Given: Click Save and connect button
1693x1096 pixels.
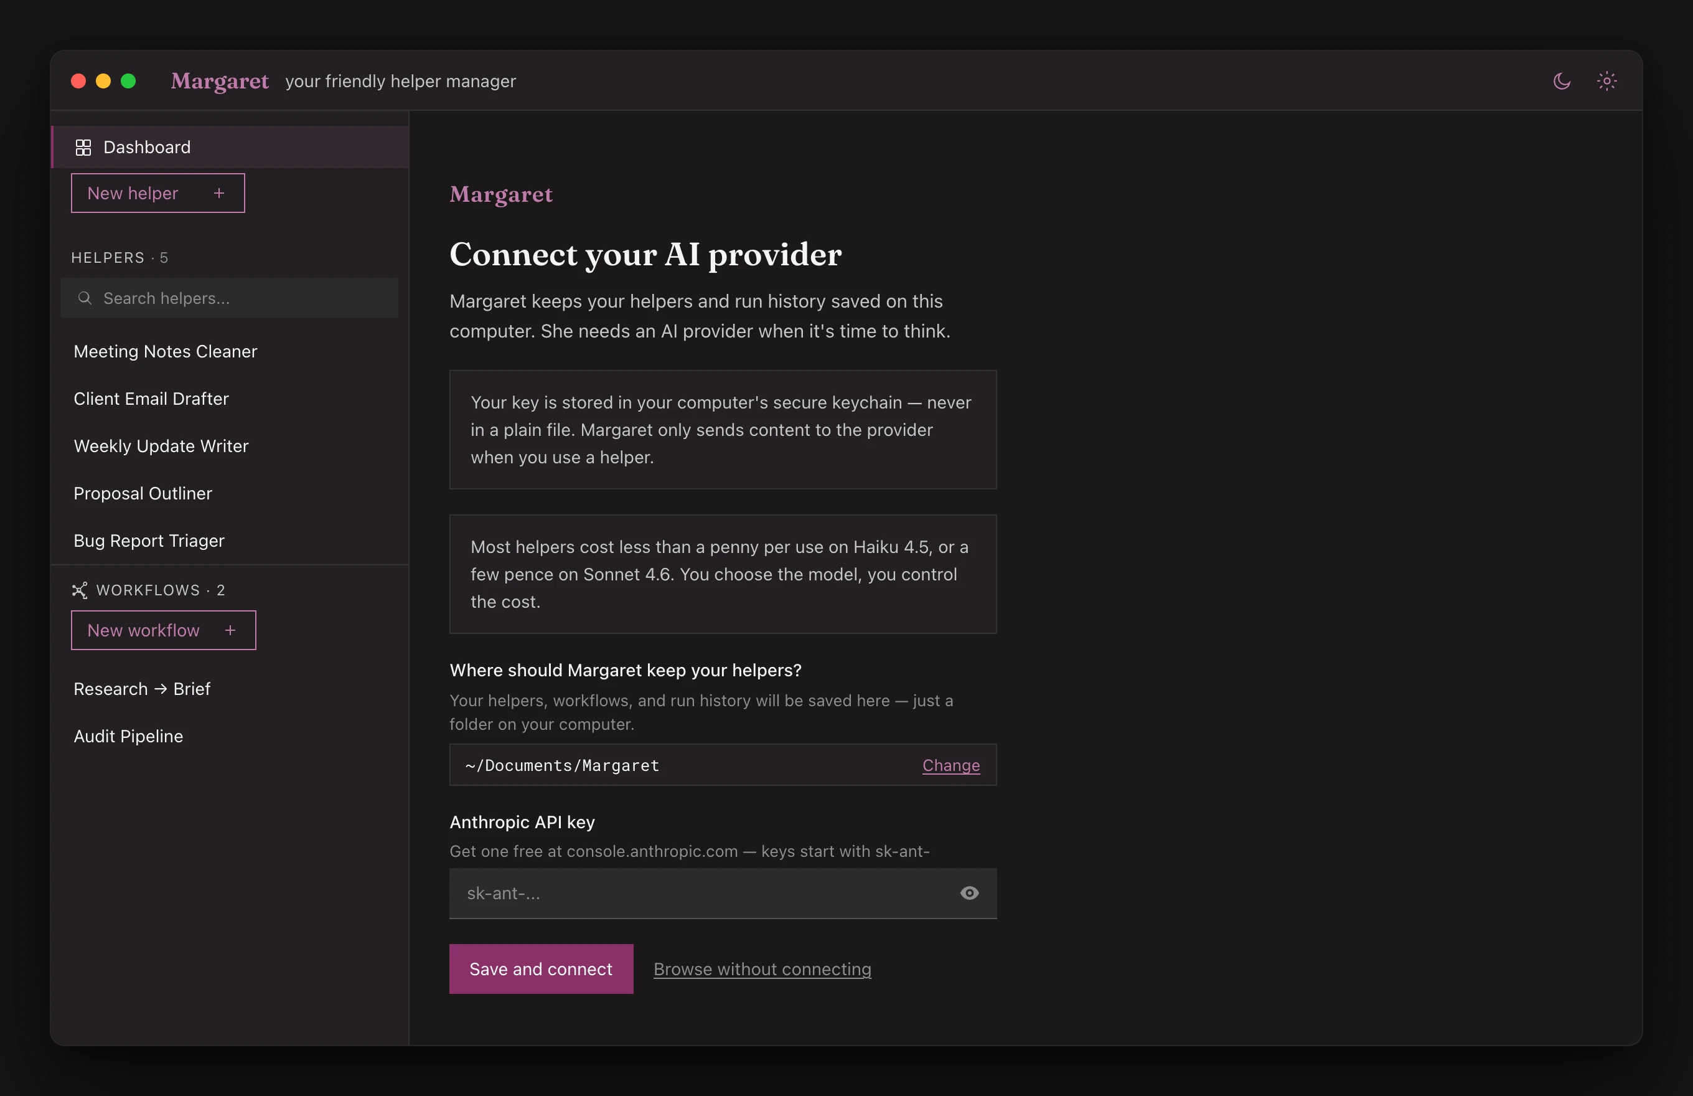Looking at the screenshot, I should click(542, 968).
